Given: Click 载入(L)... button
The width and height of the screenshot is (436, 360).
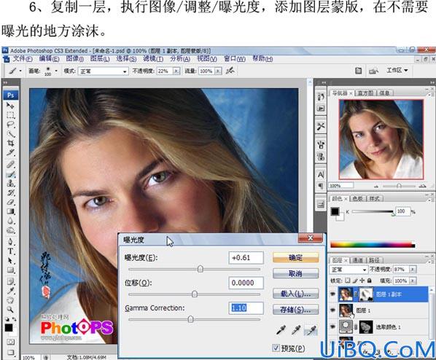Looking at the screenshot, I should coord(295,293).
